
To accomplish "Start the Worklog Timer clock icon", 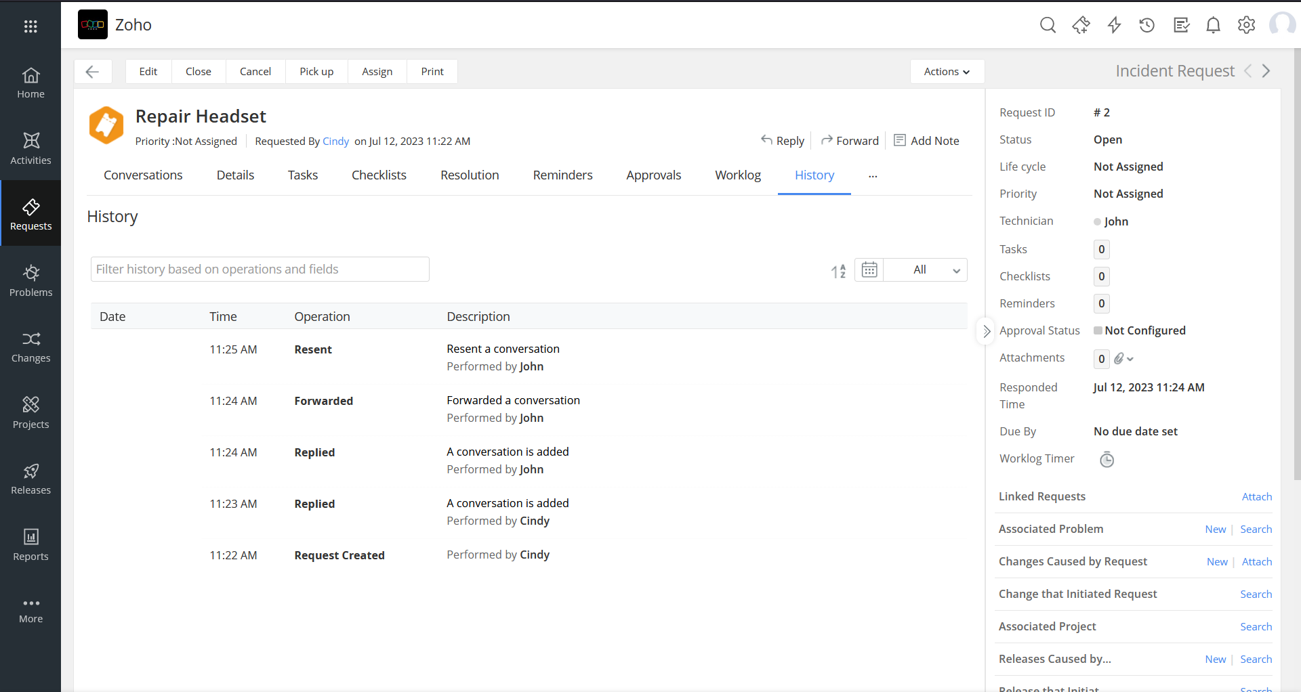I will (x=1107, y=460).
